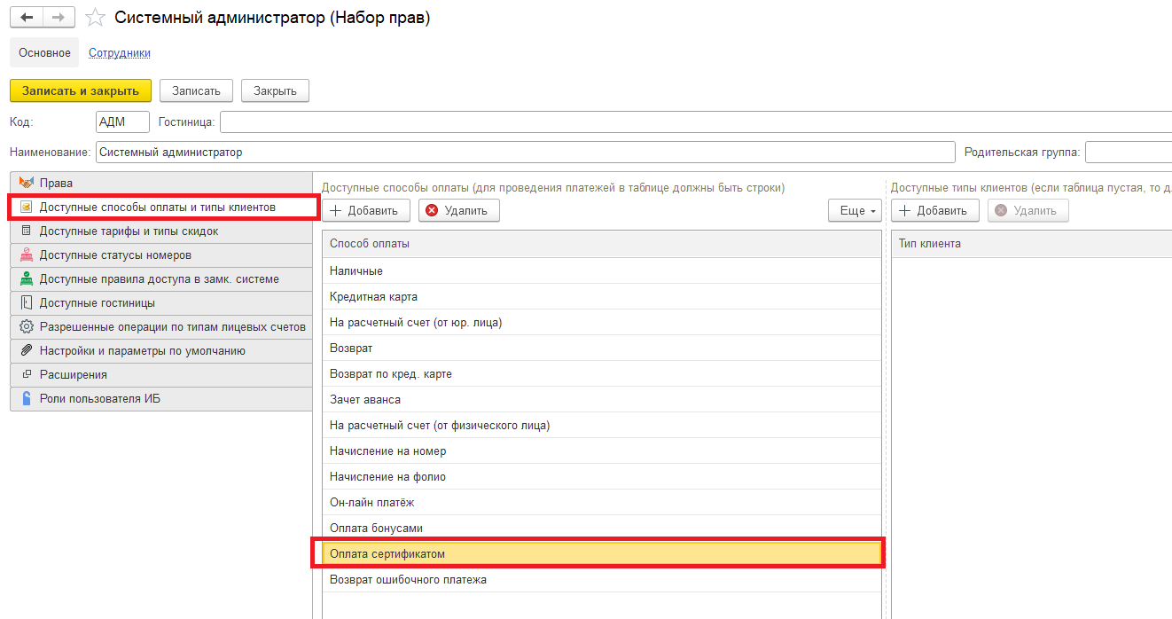Select the Он-лайн платёж row
The image size is (1172, 619).
[x=602, y=502]
